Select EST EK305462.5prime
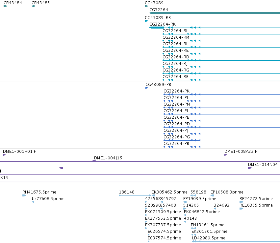Viewport: 280px width, 243px height. pos(169,192)
